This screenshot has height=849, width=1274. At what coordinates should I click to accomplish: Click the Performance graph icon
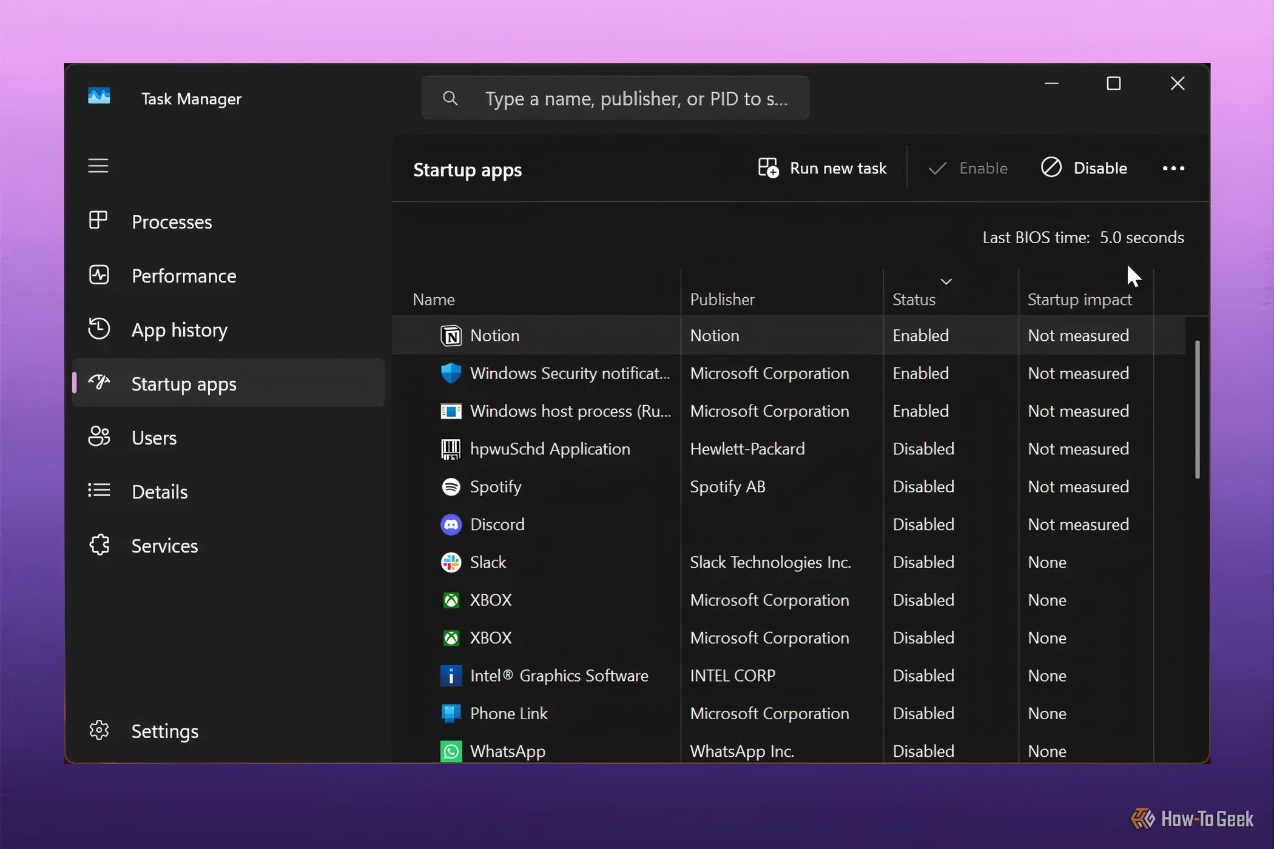point(99,275)
